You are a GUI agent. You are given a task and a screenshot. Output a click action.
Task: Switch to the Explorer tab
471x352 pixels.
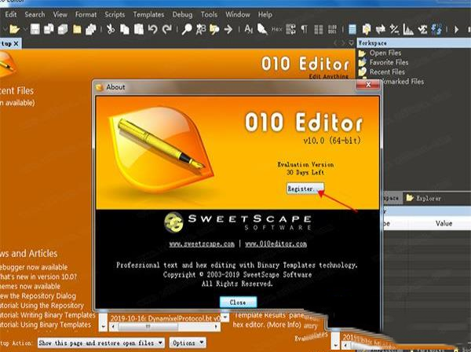pos(424,198)
